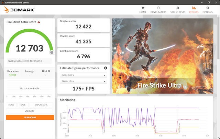Expand the 1440p Ultra resolution dropdown

pyautogui.click(x=84, y=81)
